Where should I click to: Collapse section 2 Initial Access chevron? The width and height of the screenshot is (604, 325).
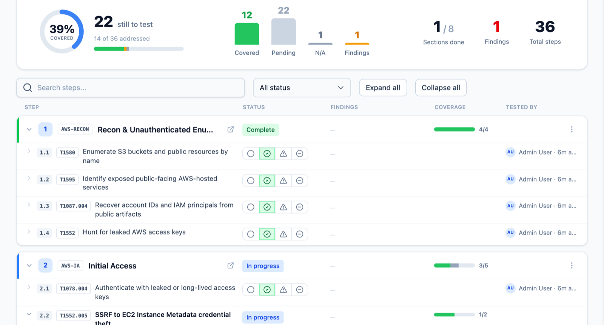coord(29,266)
